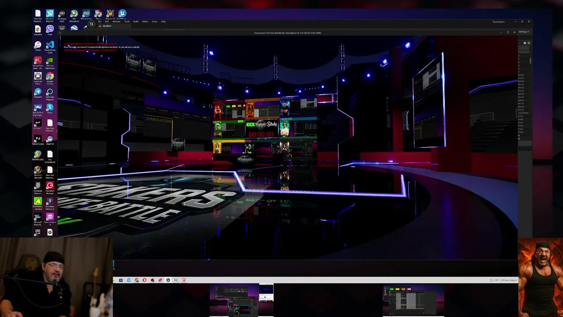Open the Unreal Engine File menu
This screenshot has width=563, height=317.
tap(100, 22)
